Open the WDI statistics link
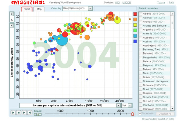 click(x=117, y=3)
